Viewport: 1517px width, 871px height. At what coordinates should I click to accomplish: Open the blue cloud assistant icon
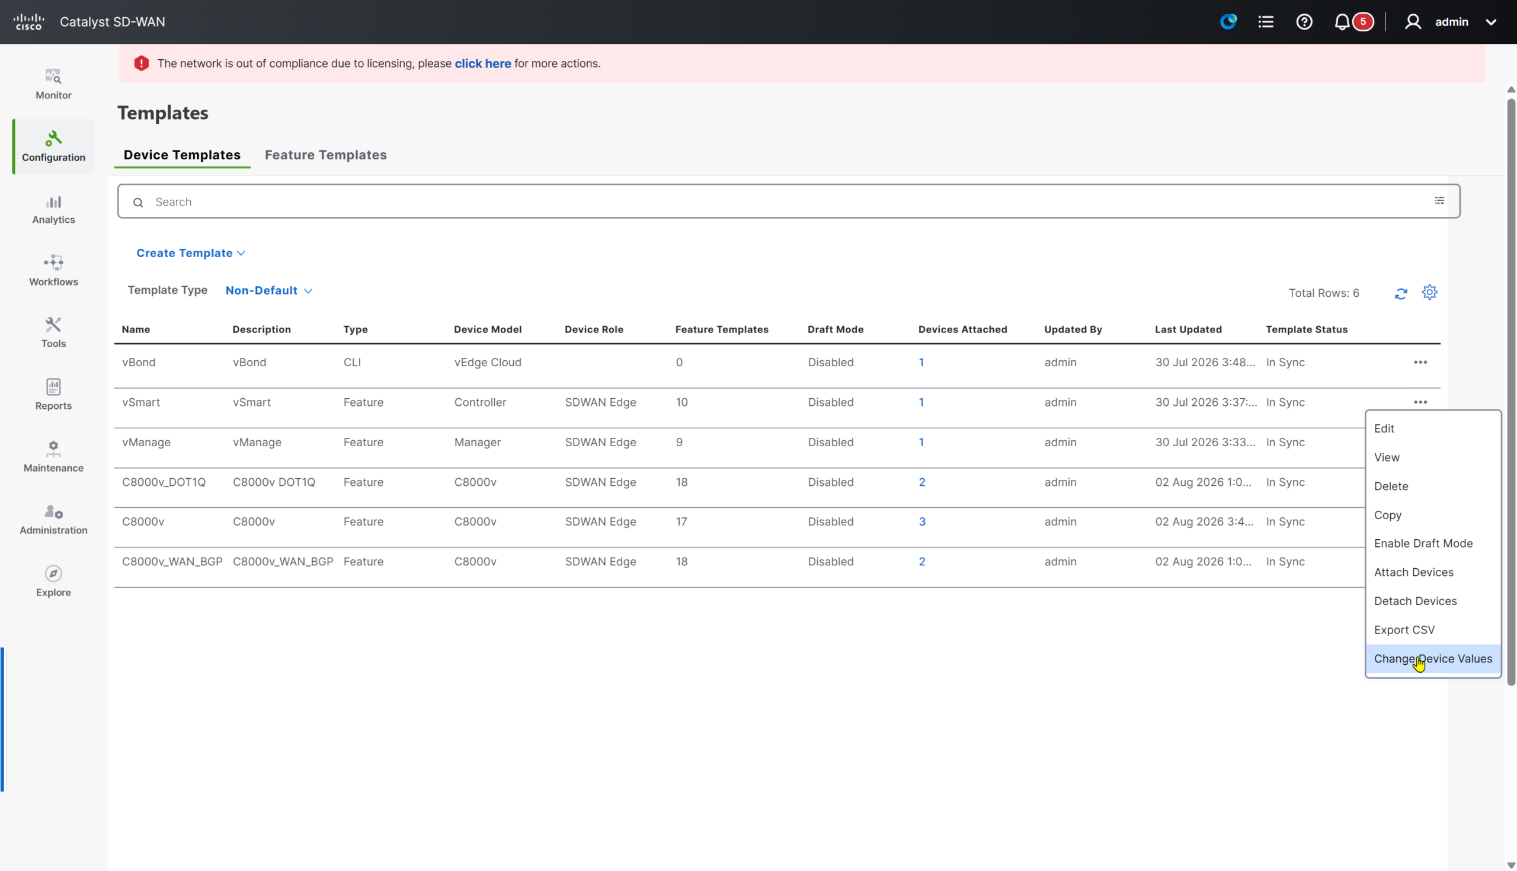click(1228, 21)
